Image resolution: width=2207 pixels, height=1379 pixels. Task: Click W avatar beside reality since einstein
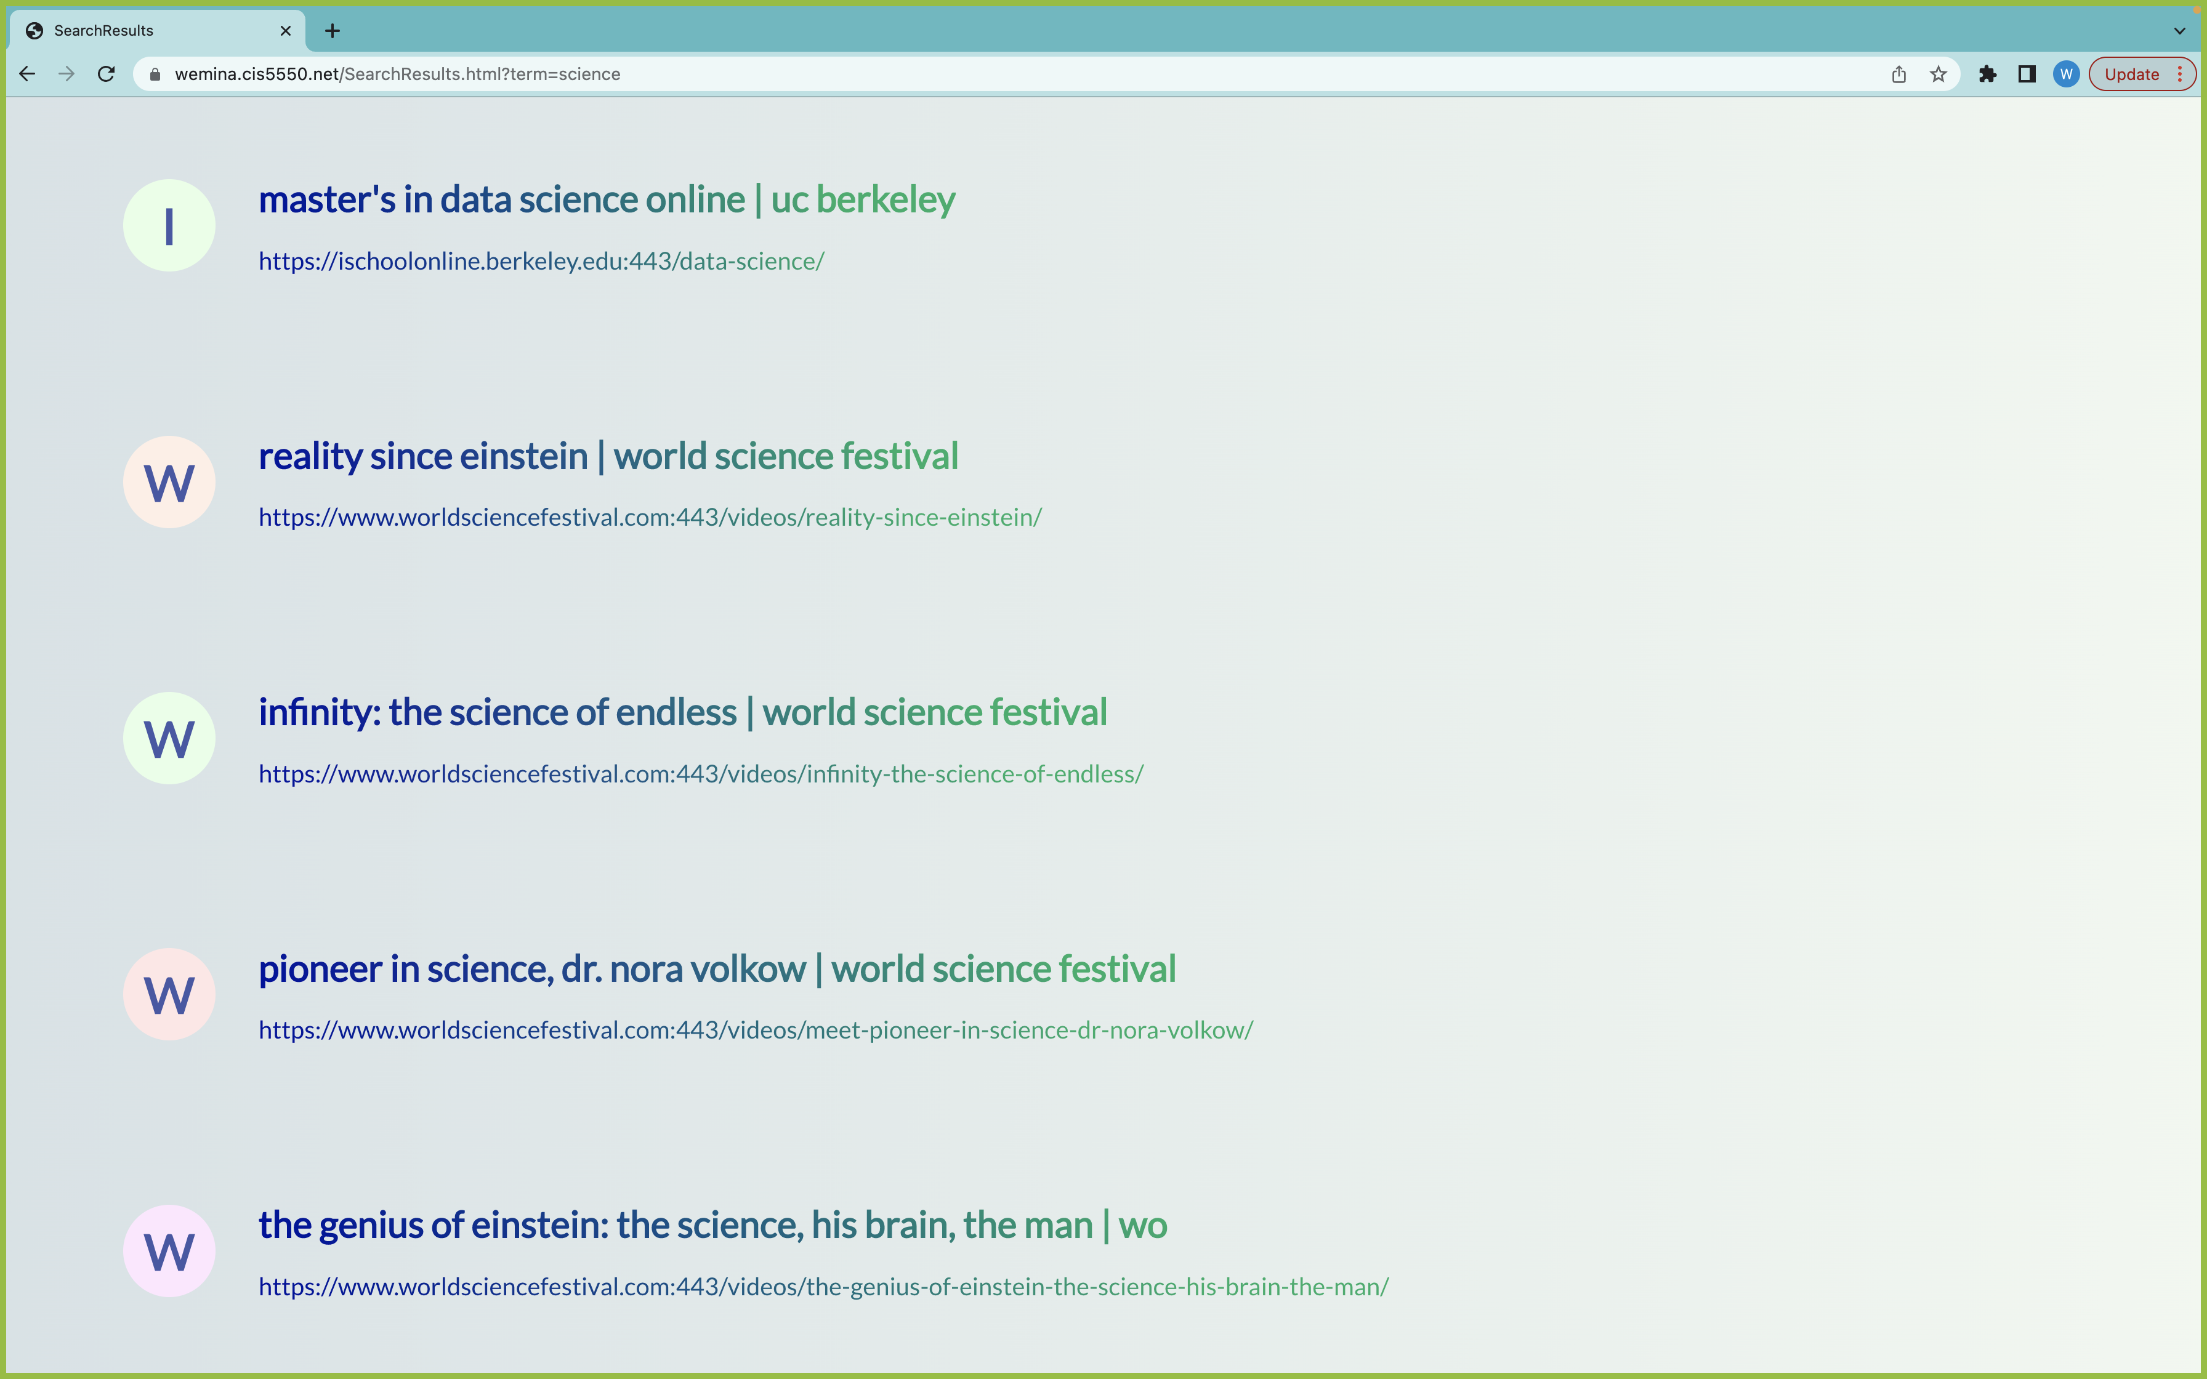169,481
